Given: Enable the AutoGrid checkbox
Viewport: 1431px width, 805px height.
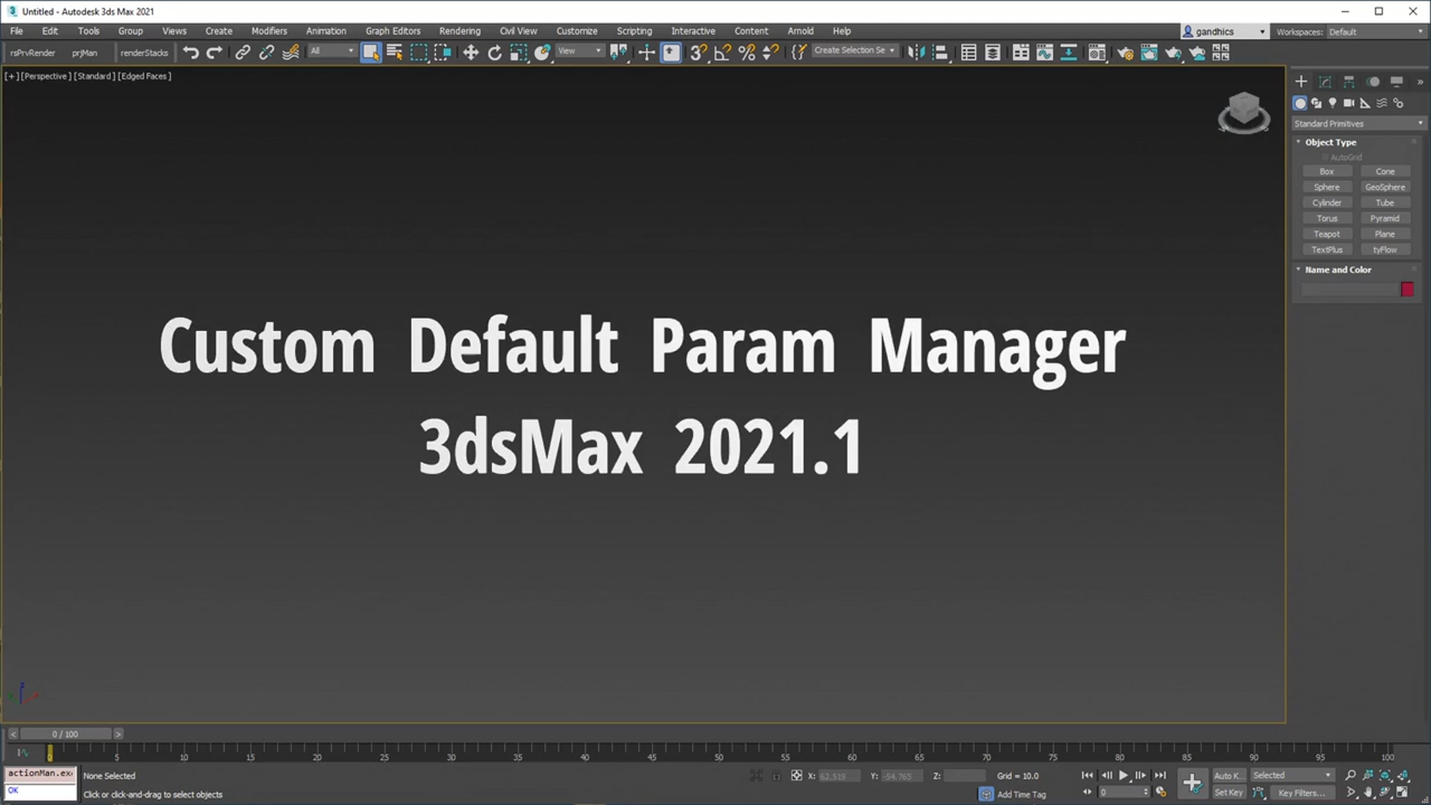Looking at the screenshot, I should pos(1325,157).
